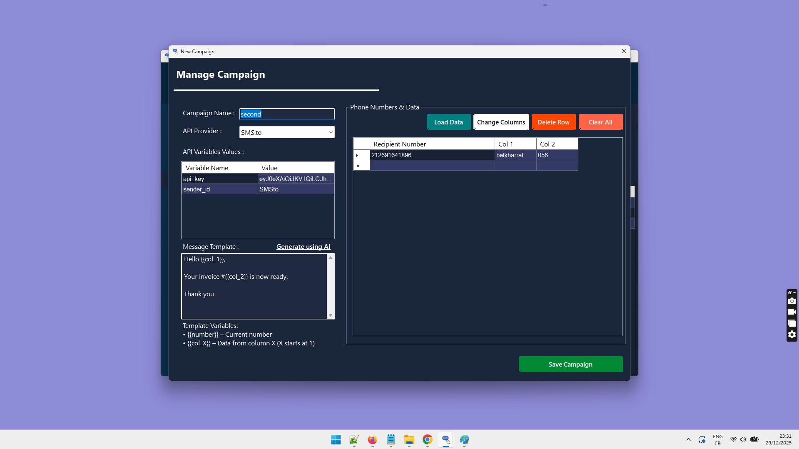Image resolution: width=799 pixels, height=449 pixels.
Task: Take a screenshot using the camera icon
Action: [x=791, y=301]
